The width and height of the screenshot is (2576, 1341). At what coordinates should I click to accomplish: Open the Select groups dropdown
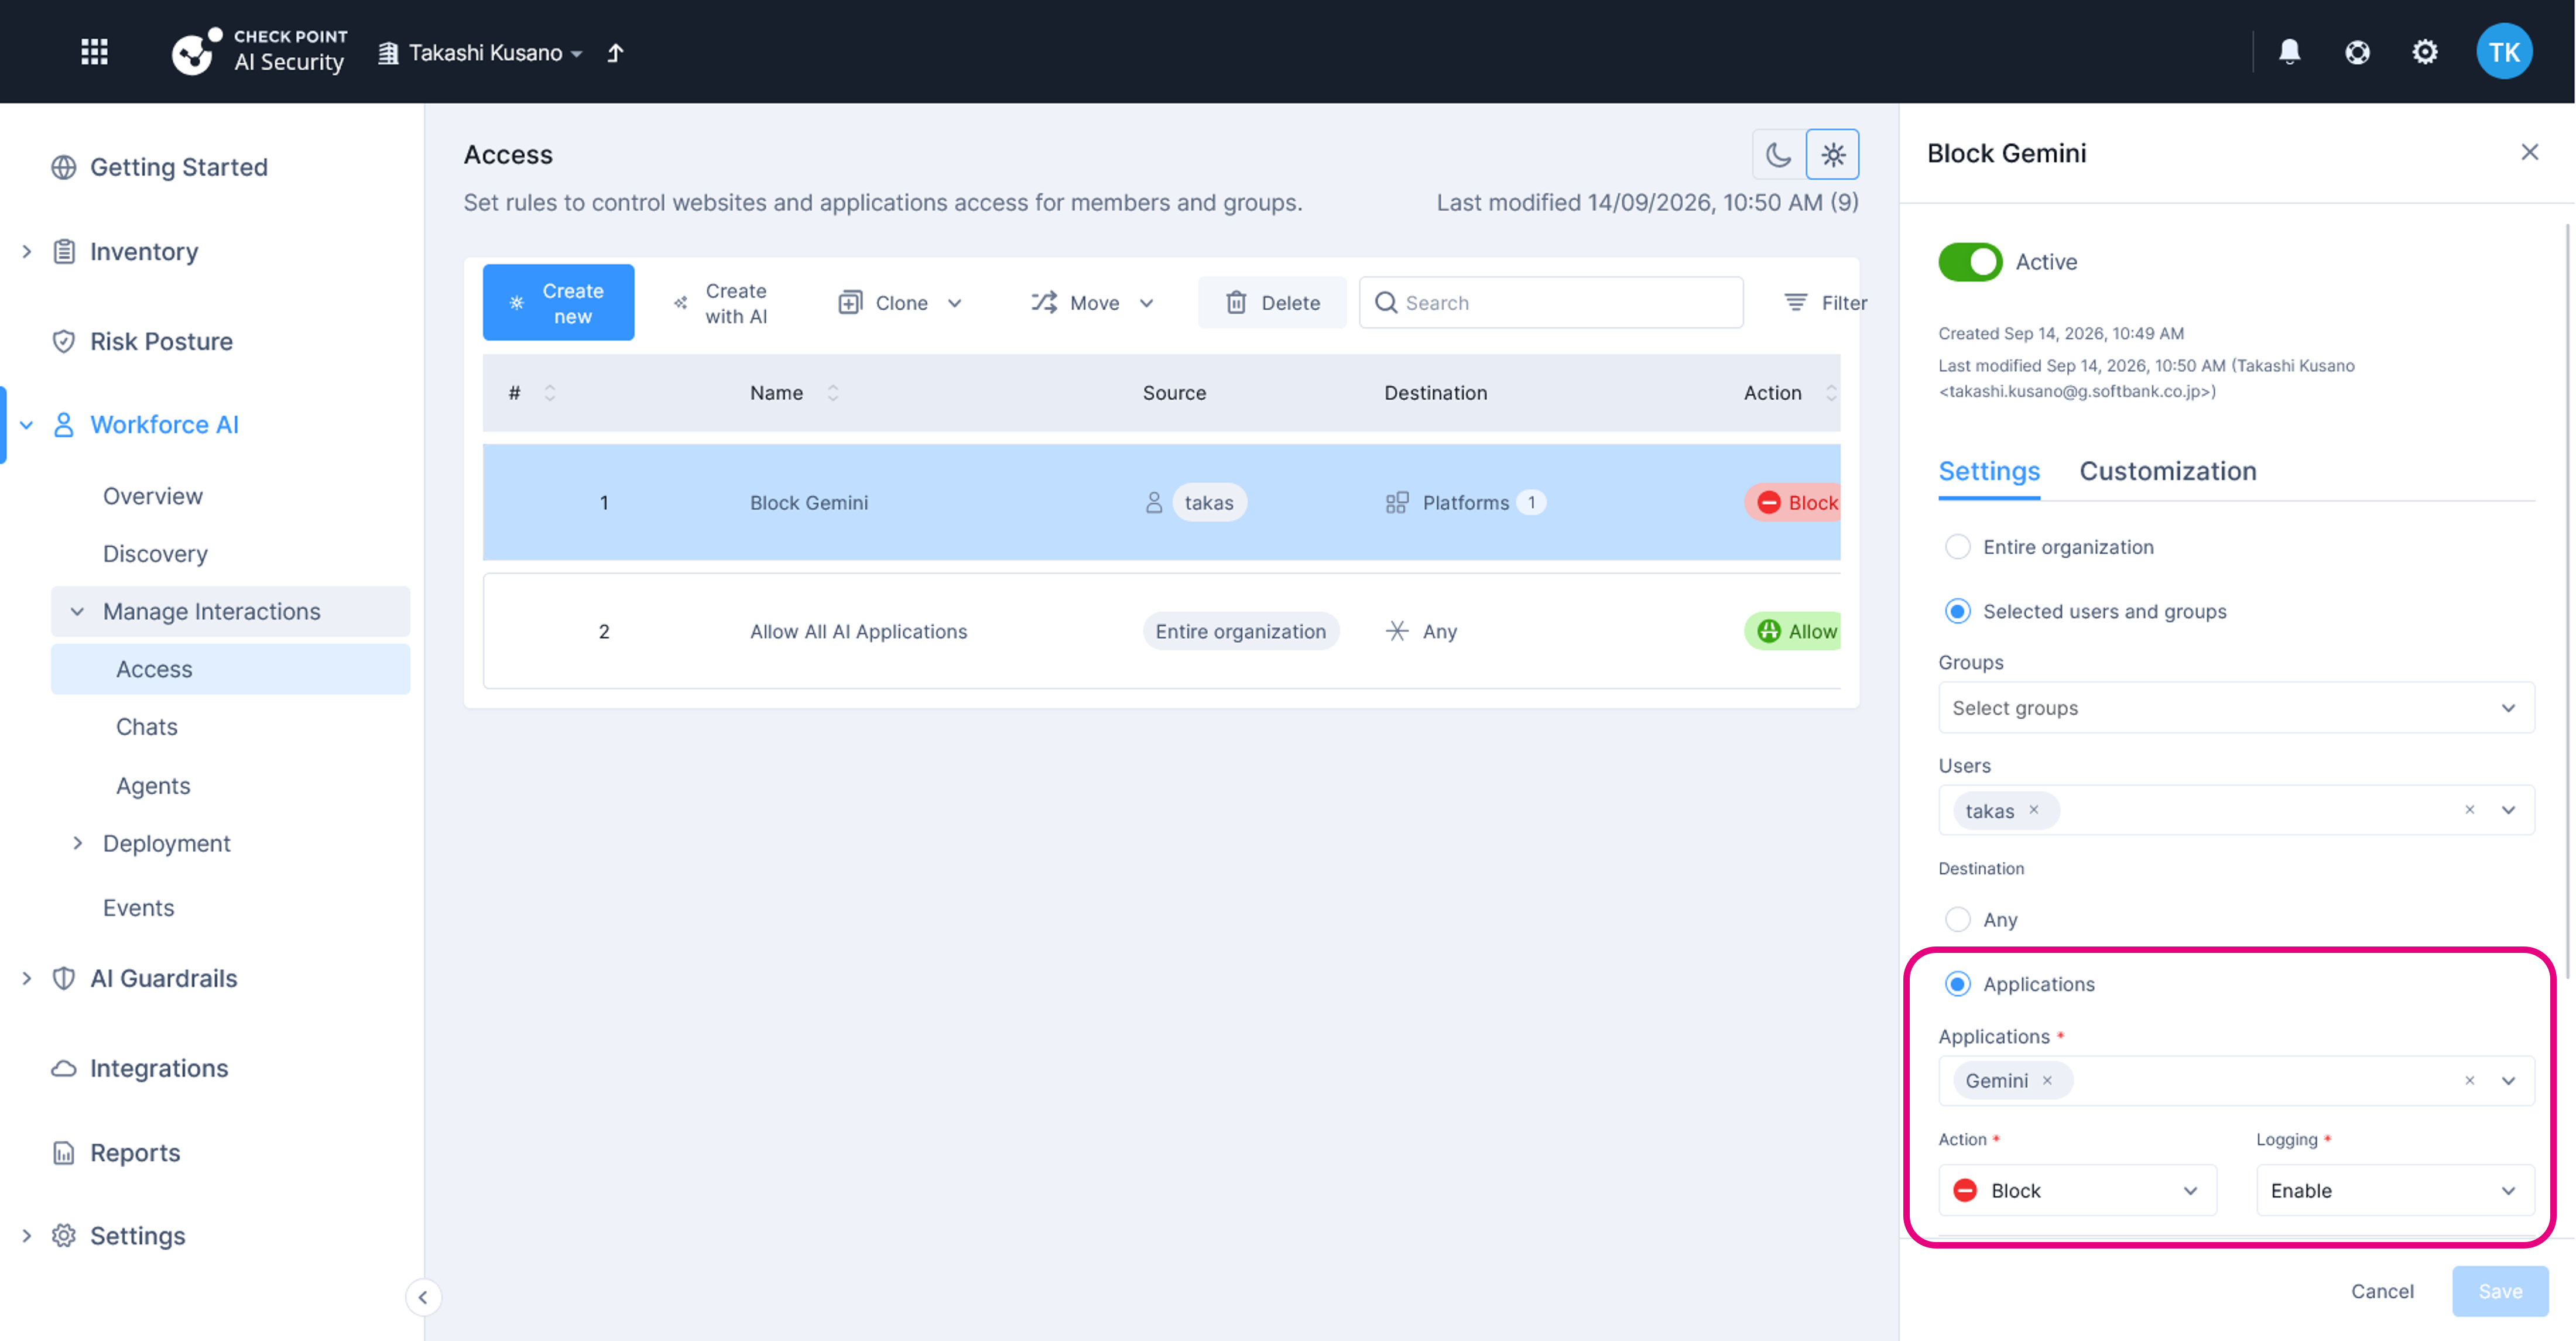2236,708
